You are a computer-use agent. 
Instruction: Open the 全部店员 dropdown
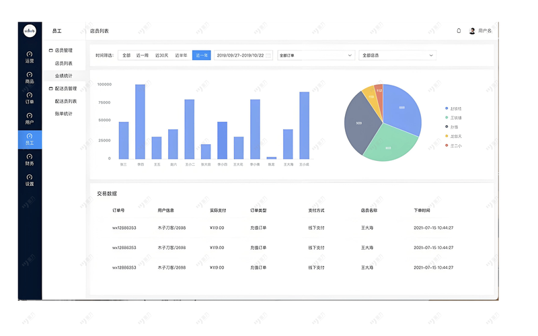pyautogui.click(x=397, y=55)
